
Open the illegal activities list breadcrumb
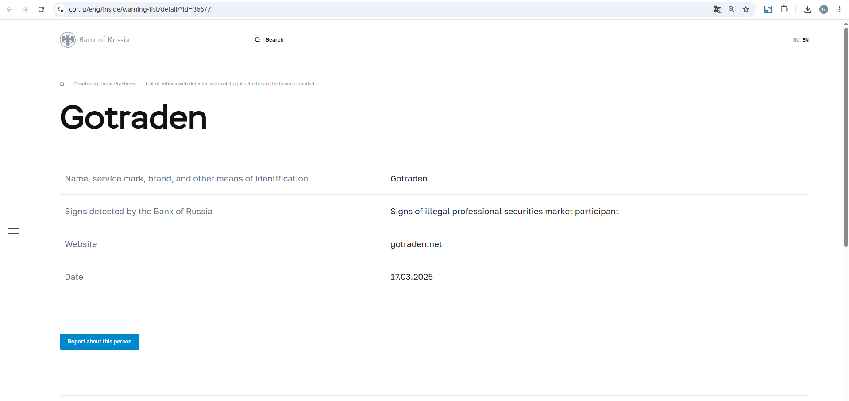tap(230, 84)
